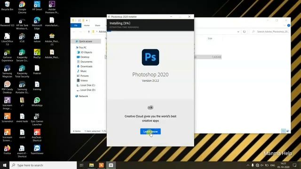Click File Explorer icon on taskbar
This screenshot has width=301, height=169.
91,165
